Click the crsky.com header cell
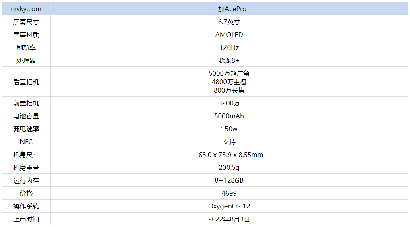 click(26, 9)
